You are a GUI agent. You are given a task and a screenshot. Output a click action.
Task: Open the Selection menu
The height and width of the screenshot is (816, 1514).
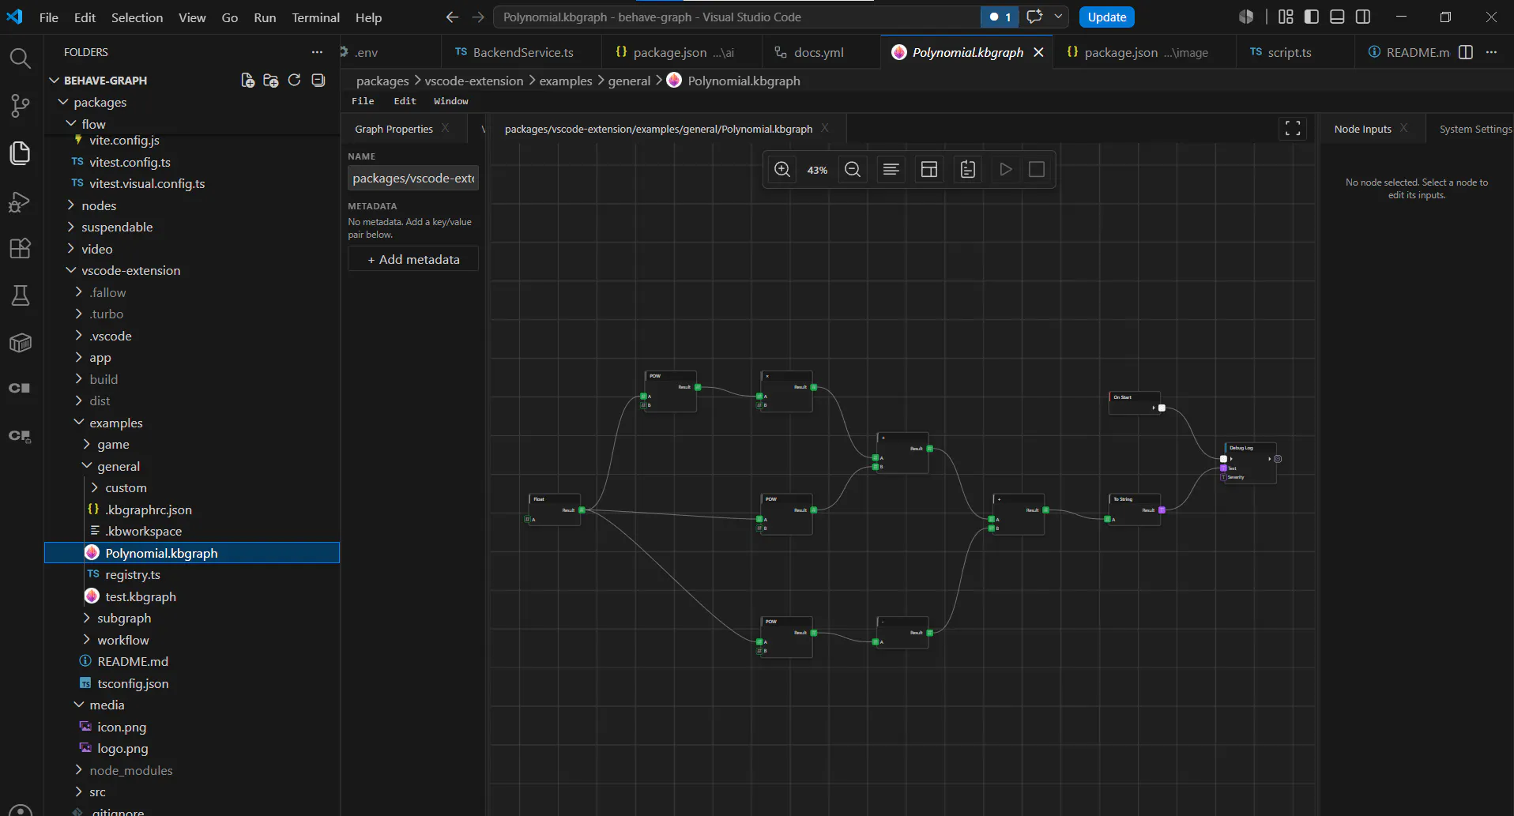pos(137,17)
